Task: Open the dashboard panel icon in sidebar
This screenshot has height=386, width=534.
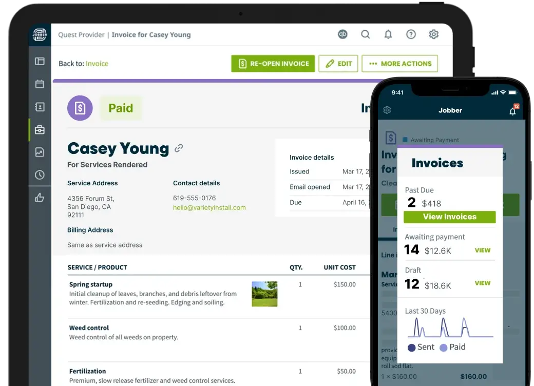Action: (40, 61)
